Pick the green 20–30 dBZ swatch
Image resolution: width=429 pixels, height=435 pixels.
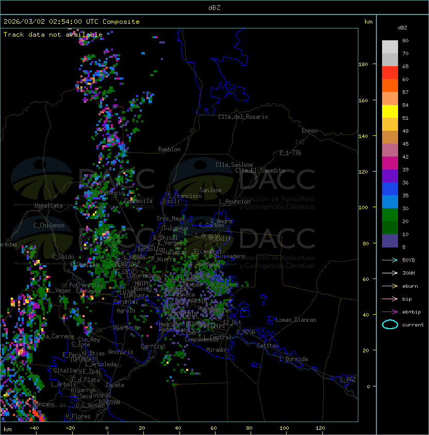[x=390, y=215]
